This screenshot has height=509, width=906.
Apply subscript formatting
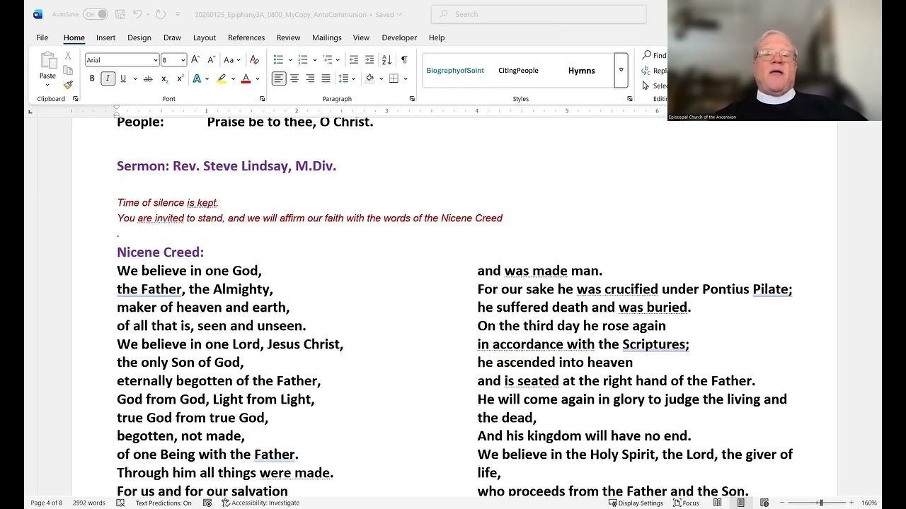coord(164,78)
